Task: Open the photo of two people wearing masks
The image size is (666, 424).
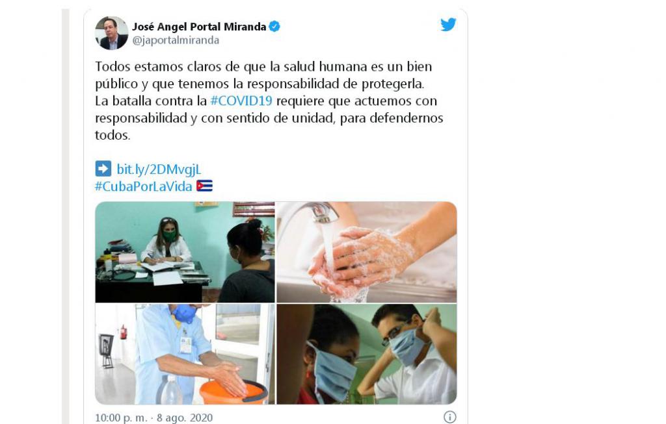Action: coord(367,354)
